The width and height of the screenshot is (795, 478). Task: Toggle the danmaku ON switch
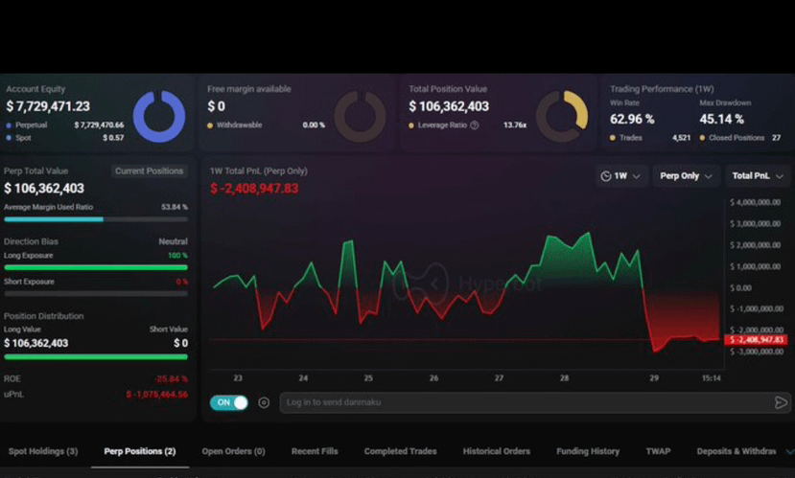pyautogui.click(x=229, y=402)
